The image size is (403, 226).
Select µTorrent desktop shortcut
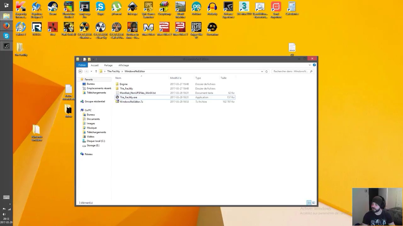tap(116, 9)
